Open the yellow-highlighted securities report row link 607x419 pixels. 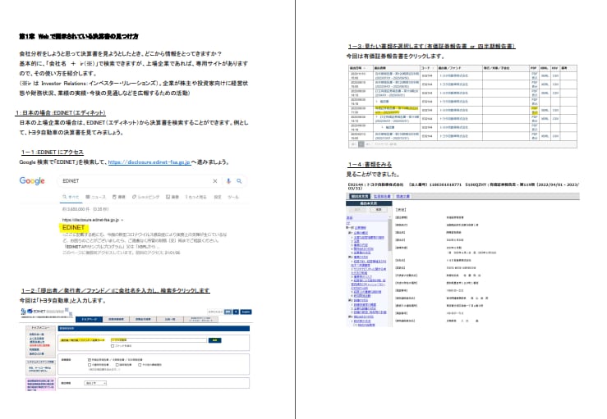coord(396,110)
